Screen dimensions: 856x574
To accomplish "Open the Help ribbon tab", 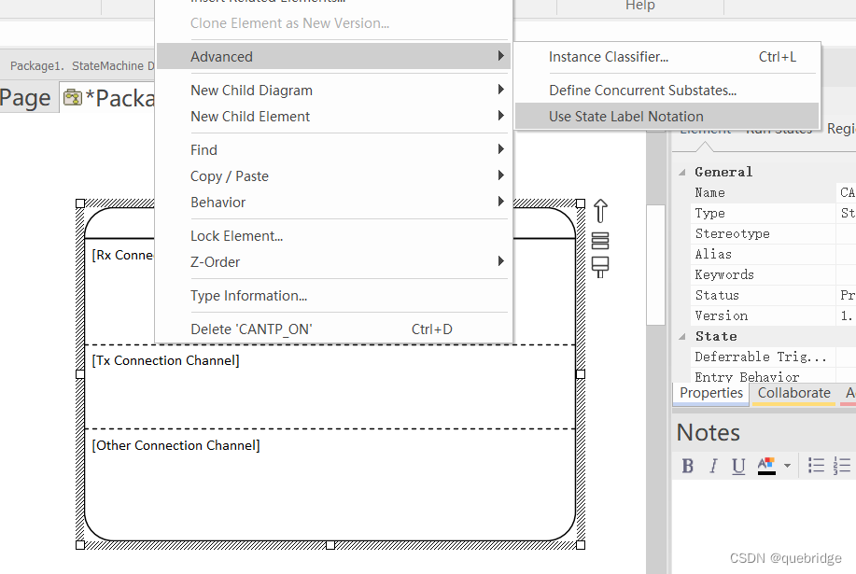I will 639,6.
